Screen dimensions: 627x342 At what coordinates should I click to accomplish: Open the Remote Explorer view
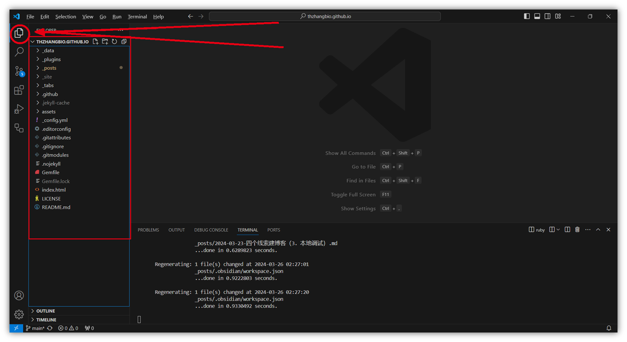click(19, 128)
